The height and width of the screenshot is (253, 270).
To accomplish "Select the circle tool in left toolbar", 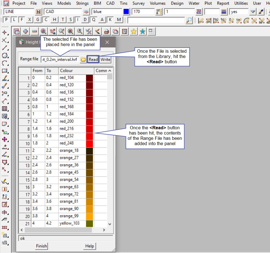I will [x=5, y=55].
